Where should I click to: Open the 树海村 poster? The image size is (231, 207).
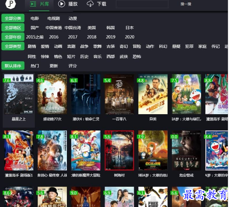pos(119,151)
